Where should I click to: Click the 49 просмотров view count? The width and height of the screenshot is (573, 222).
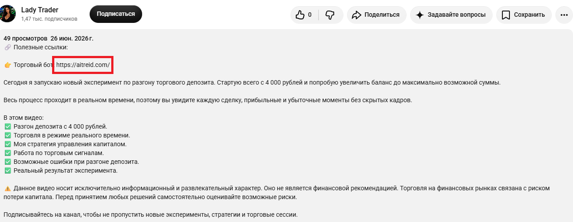coord(25,38)
